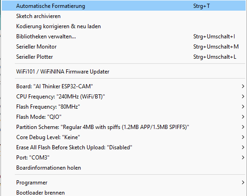Select Bootloader brennen
Image resolution: width=247 pixels, height=196 pixels.
coord(123,192)
